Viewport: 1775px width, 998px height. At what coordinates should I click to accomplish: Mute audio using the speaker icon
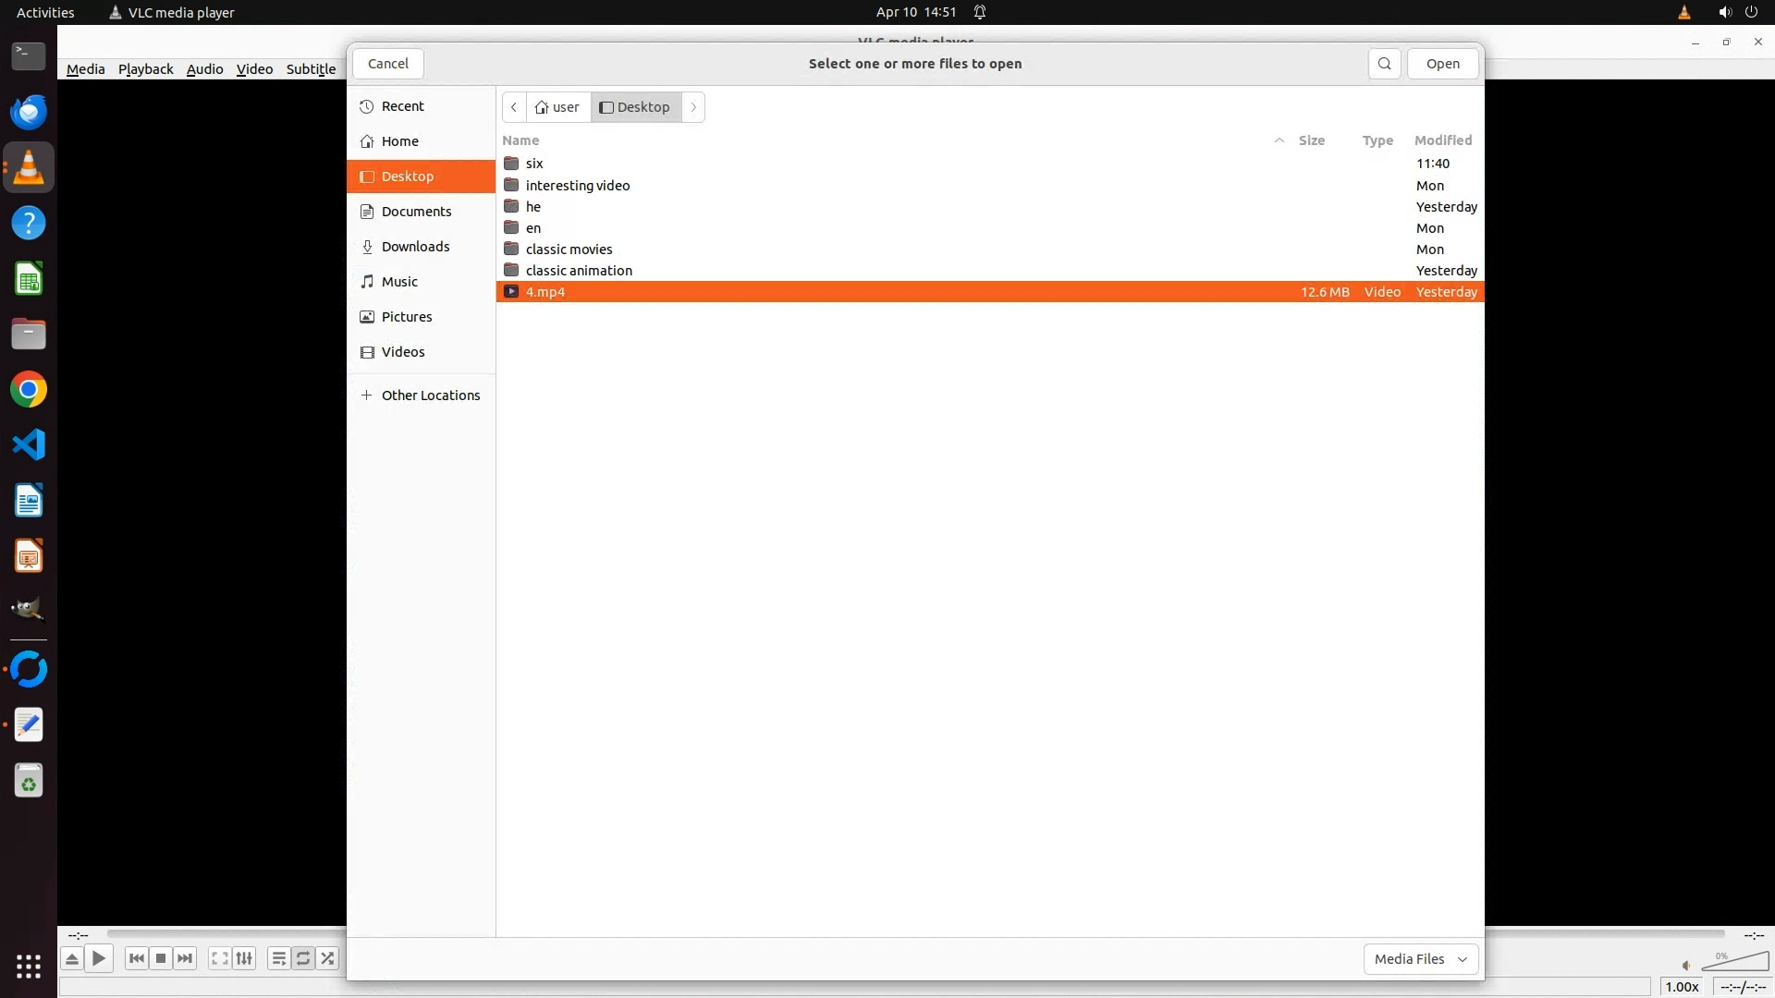click(x=1686, y=966)
